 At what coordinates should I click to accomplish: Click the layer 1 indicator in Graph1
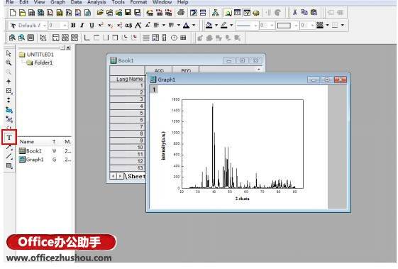(x=154, y=89)
